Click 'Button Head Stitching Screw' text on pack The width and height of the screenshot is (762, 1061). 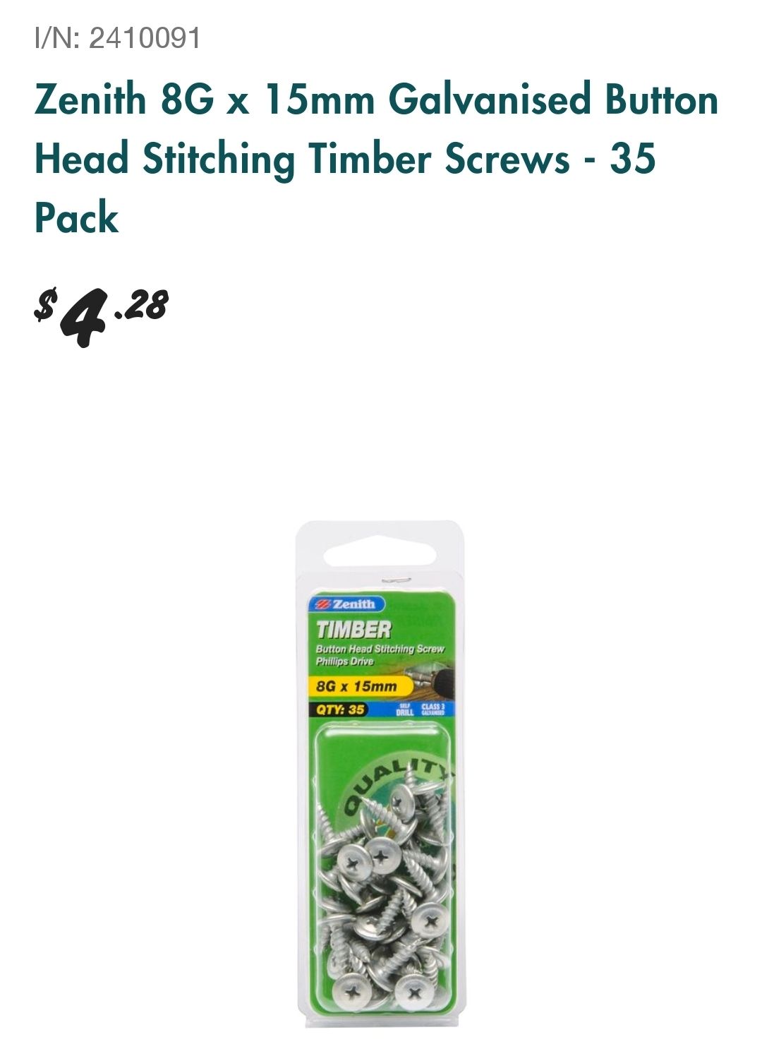click(x=380, y=649)
